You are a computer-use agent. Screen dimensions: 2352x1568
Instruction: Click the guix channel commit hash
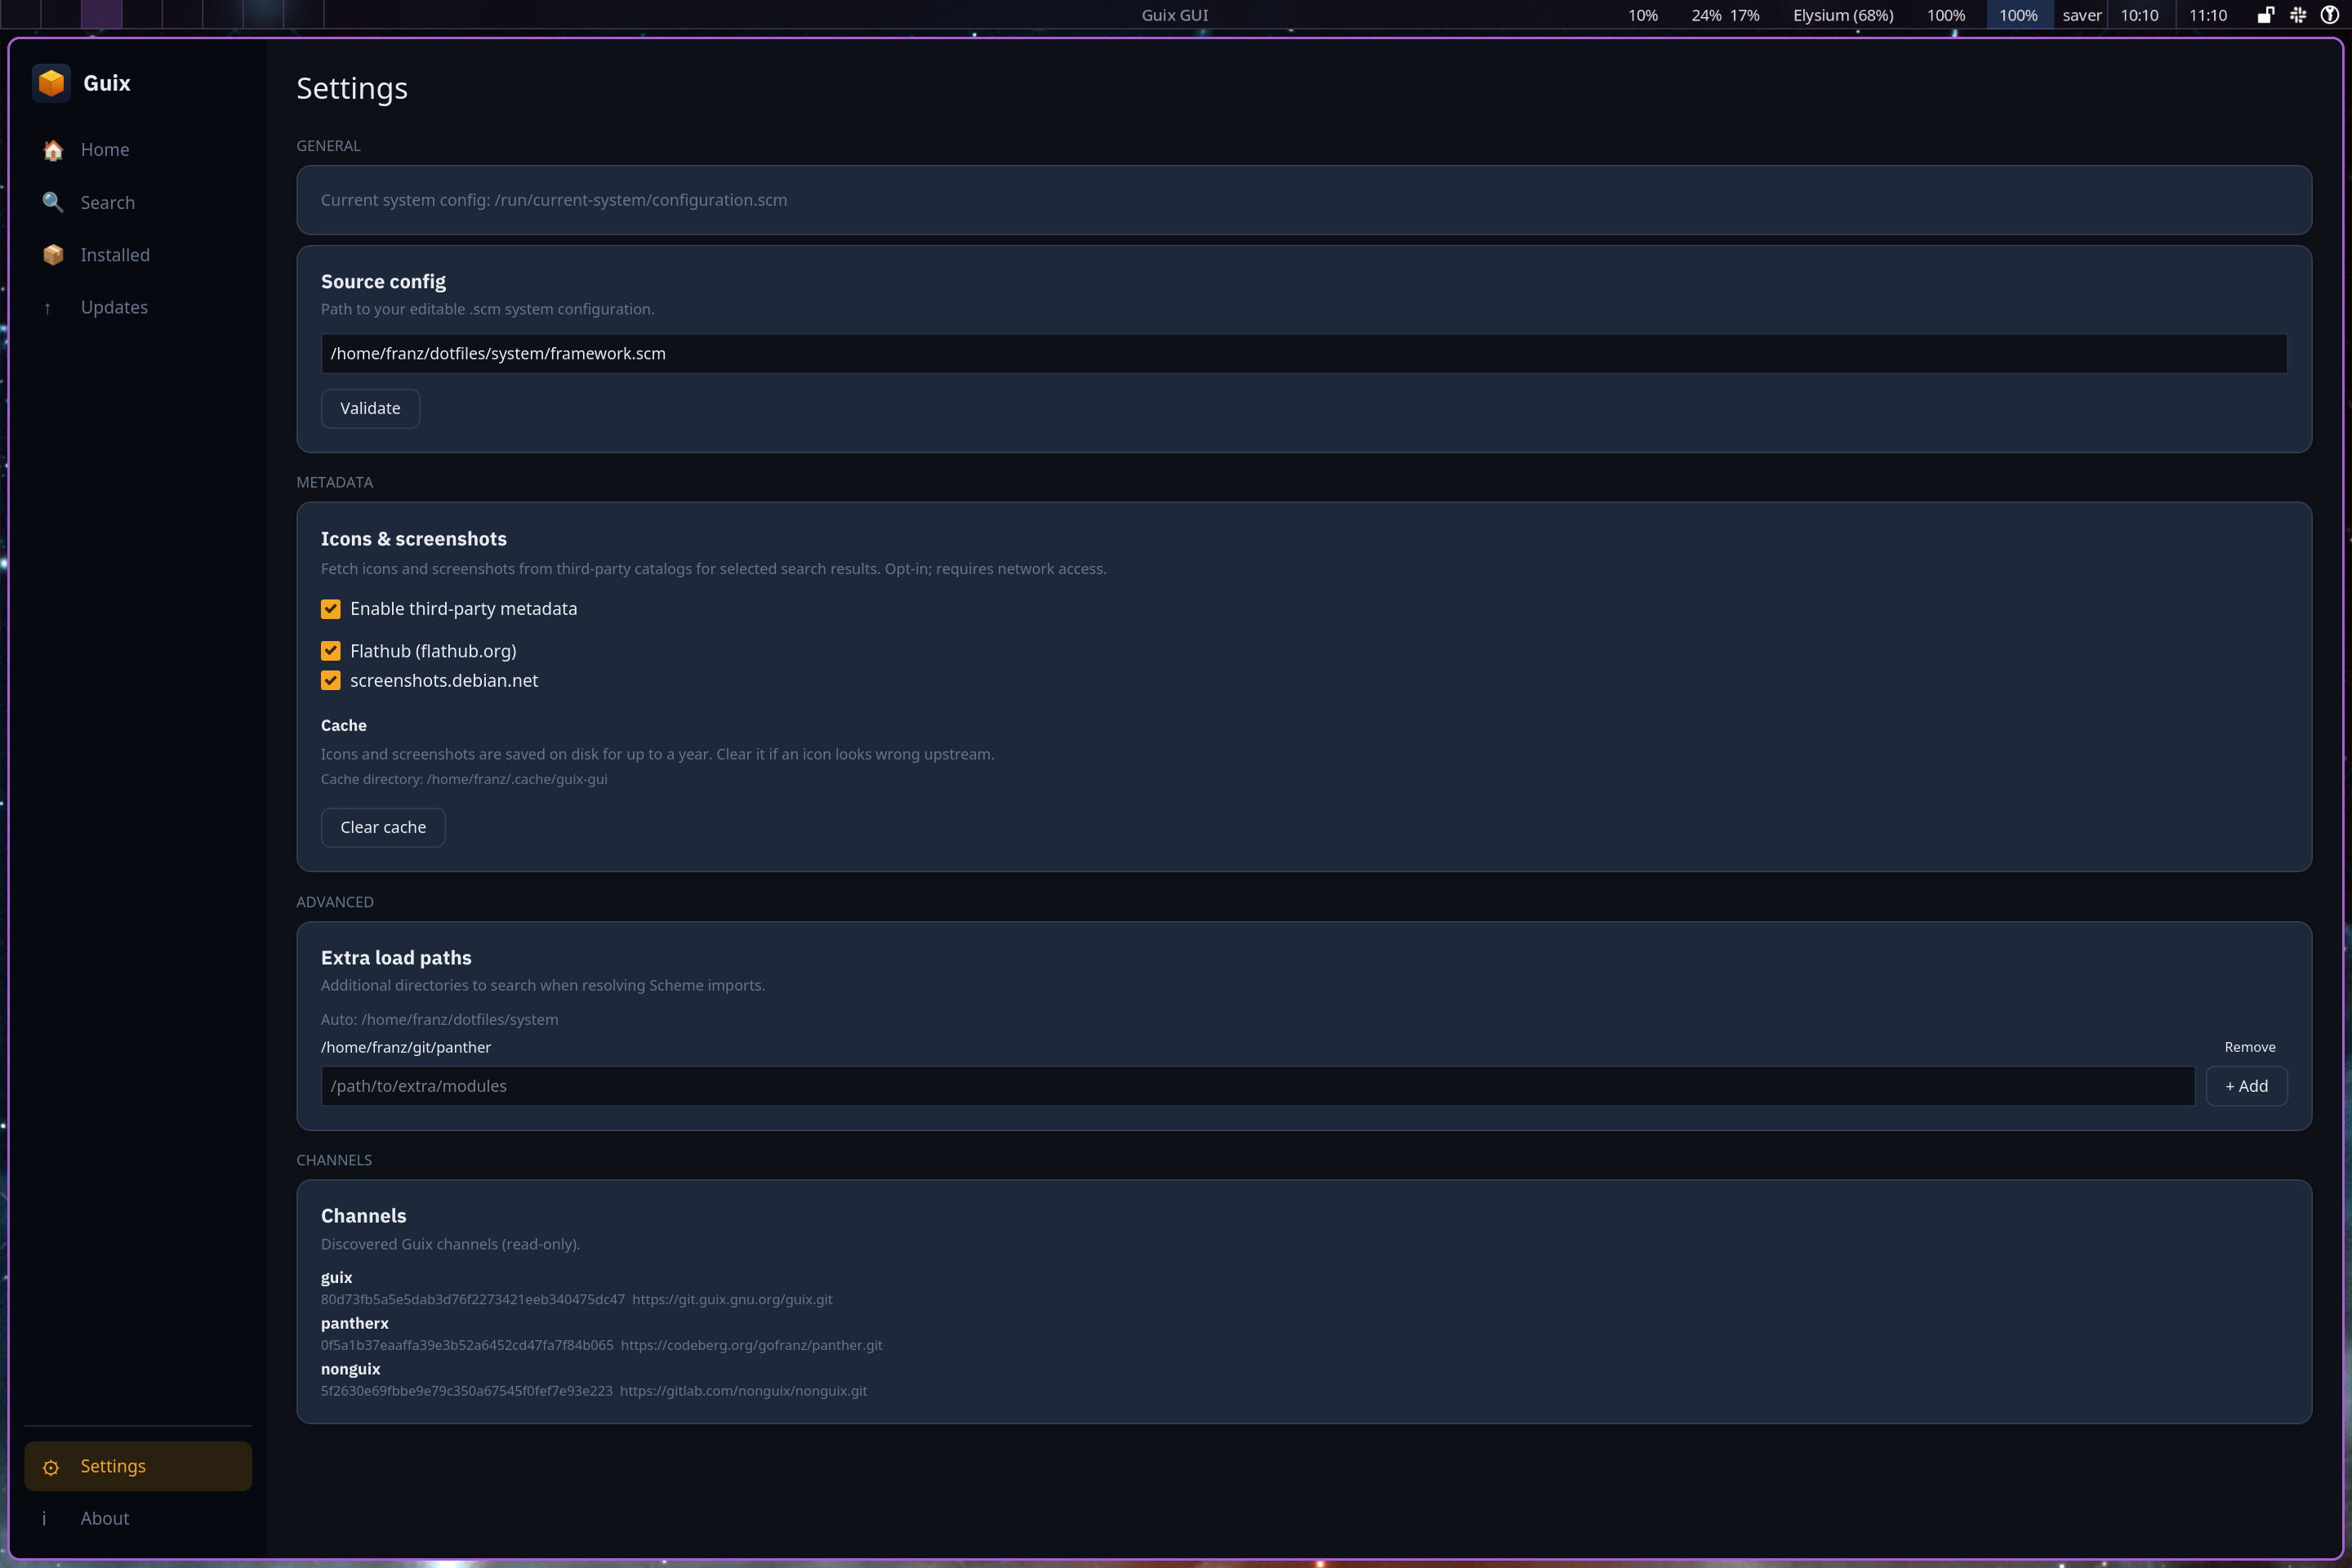click(x=473, y=1300)
